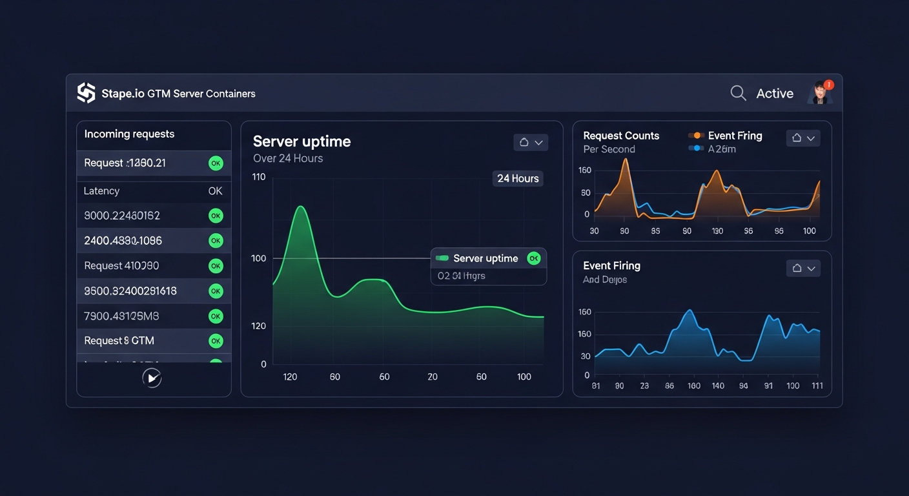Select the row text ending in 281618
This screenshot has height=496, width=909.
coord(130,291)
